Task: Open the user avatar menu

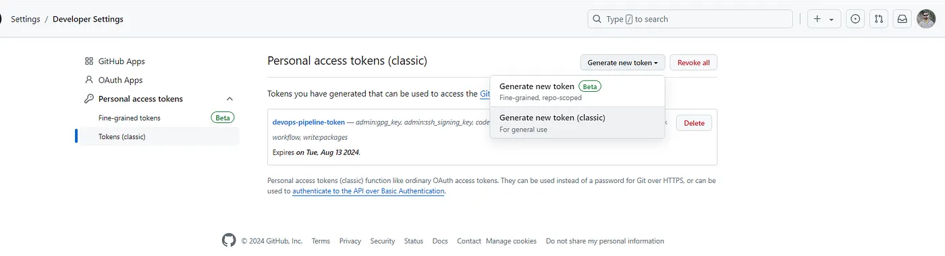Action: click(926, 19)
